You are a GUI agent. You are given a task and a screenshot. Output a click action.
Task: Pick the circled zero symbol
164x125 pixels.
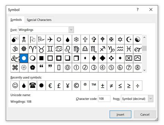click(x=67, y=68)
